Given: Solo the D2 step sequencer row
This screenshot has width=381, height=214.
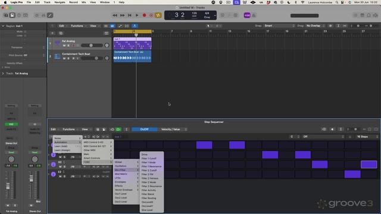Looking at the screenshot, I should [64, 166].
